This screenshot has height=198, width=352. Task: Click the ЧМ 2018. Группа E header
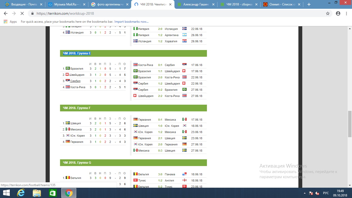[133, 53]
